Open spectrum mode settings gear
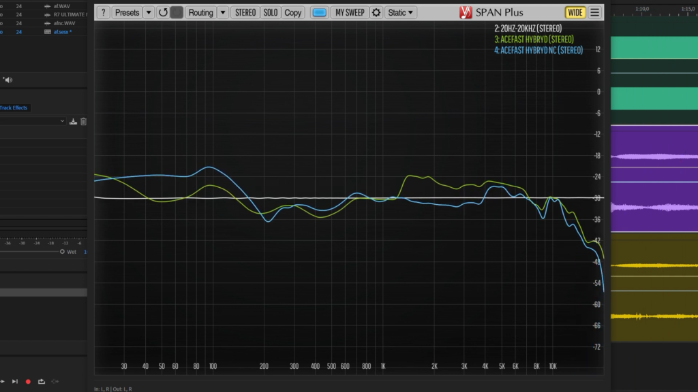 (376, 12)
